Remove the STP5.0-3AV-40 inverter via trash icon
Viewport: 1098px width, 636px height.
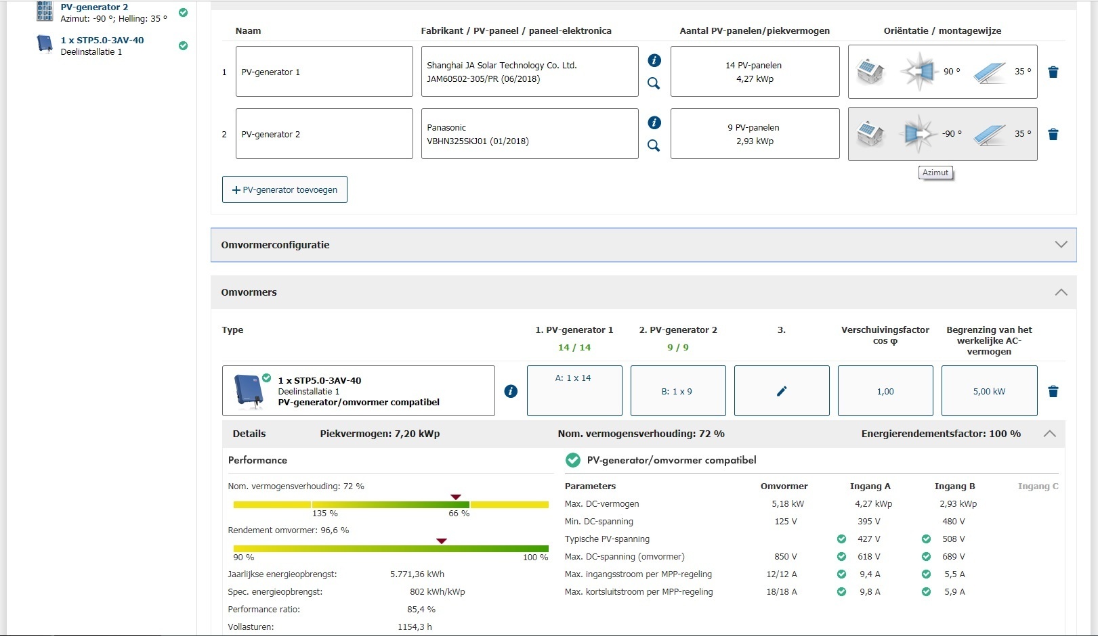1053,392
